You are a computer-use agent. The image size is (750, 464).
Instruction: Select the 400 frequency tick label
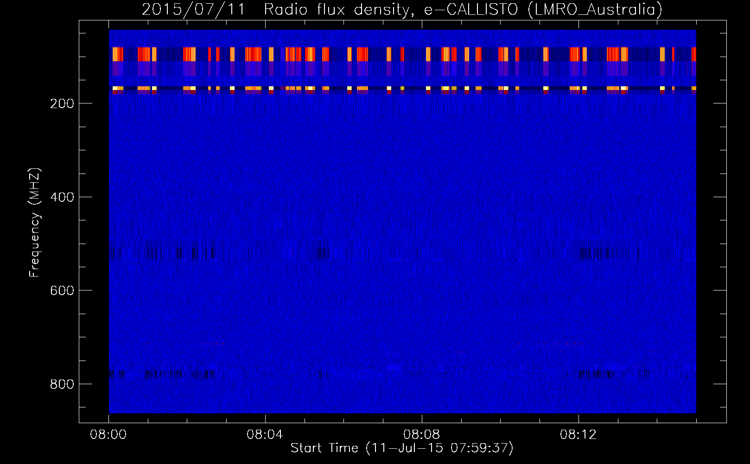(62, 197)
